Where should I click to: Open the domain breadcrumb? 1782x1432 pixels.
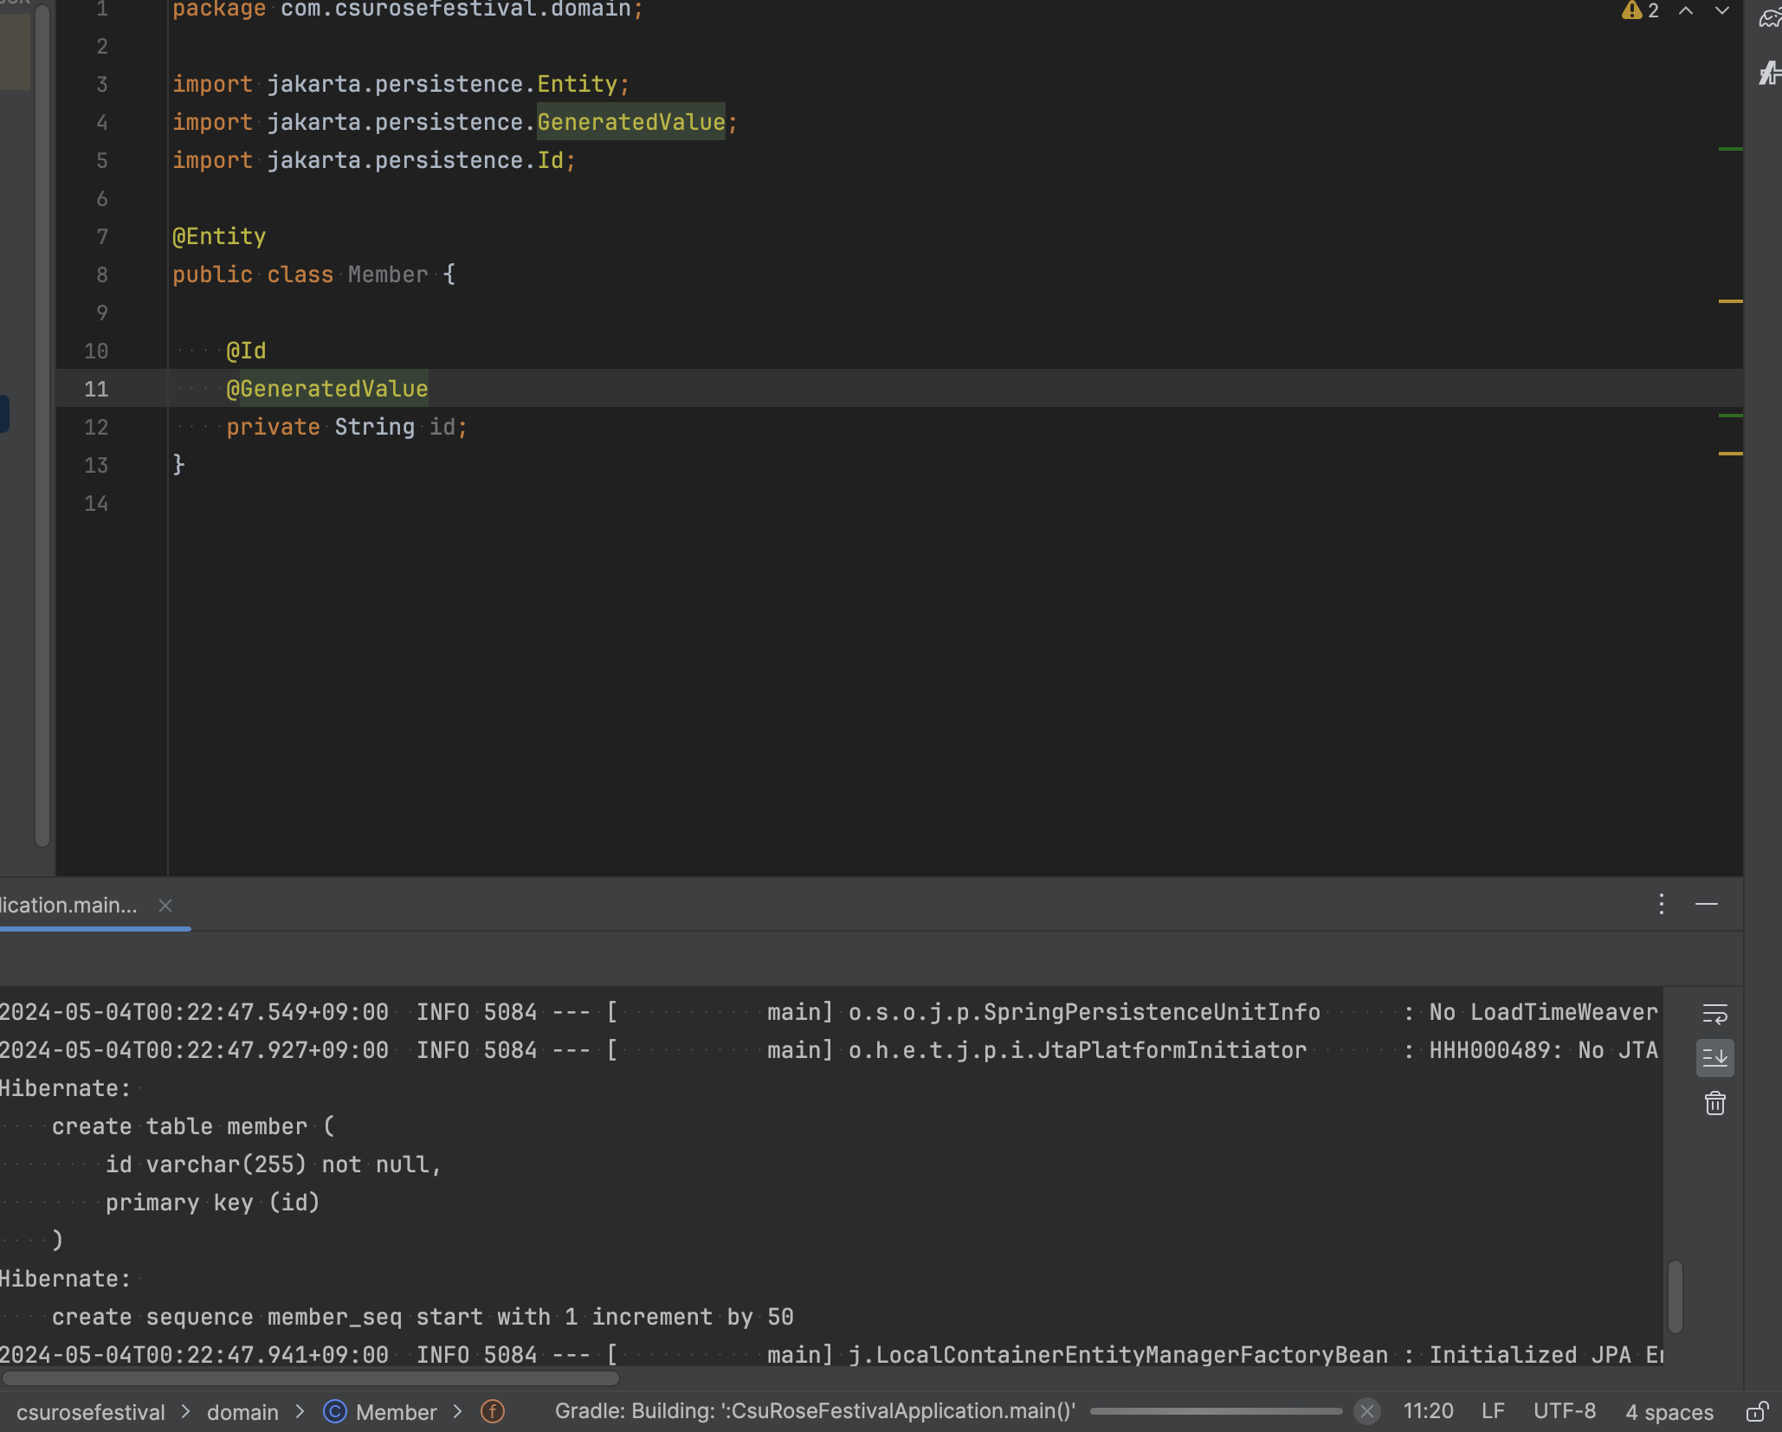242,1412
